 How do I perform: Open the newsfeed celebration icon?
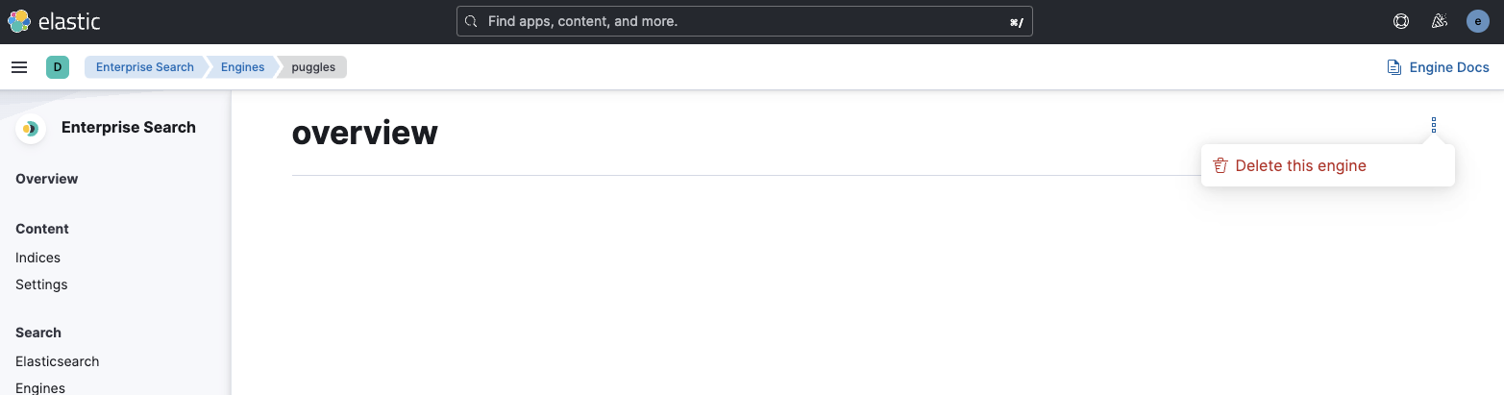coord(1439,21)
